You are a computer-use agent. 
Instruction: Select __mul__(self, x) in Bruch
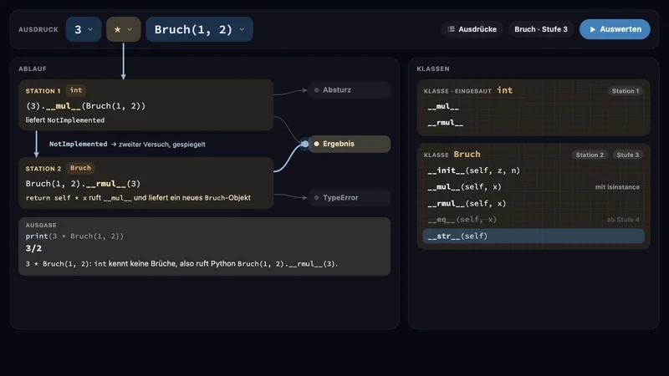point(534,186)
